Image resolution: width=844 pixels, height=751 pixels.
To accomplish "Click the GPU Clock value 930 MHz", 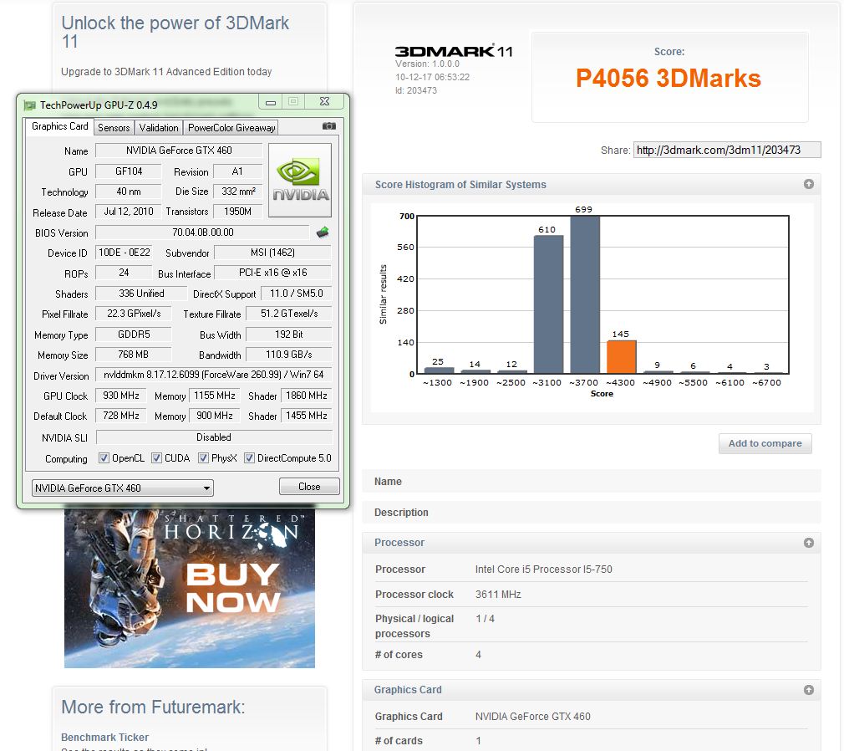I will (x=121, y=396).
